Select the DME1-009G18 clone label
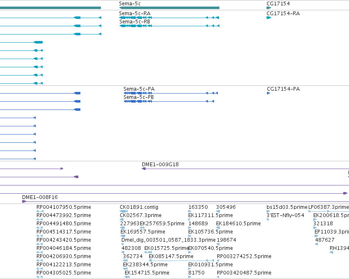 coord(160,165)
